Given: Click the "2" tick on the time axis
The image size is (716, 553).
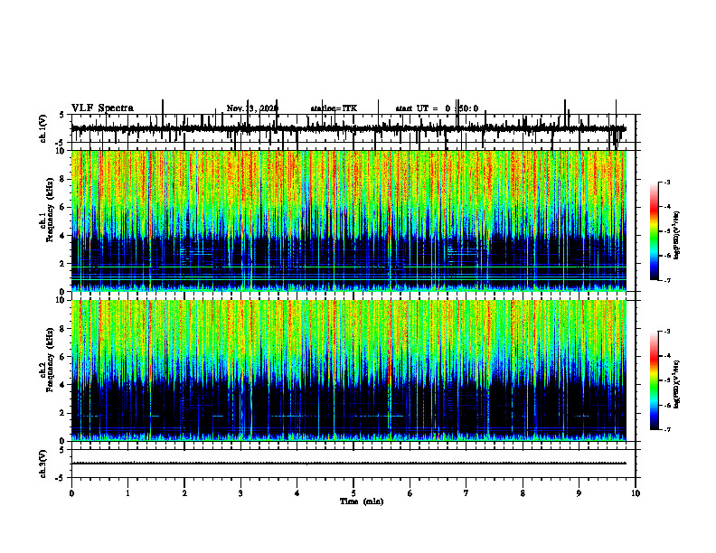Looking at the screenshot, I should pos(184,493).
